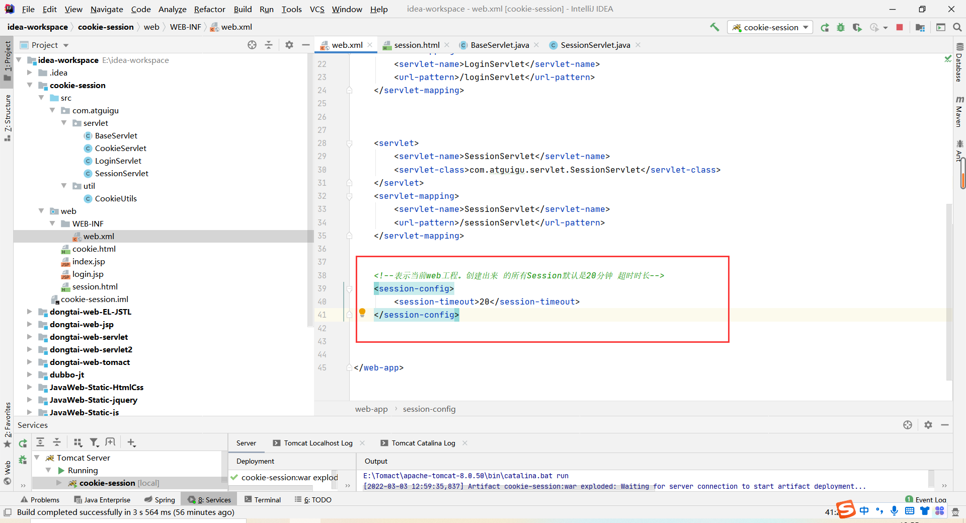Click web-app breadcrumb below the editor
The width and height of the screenshot is (966, 523).
point(371,409)
